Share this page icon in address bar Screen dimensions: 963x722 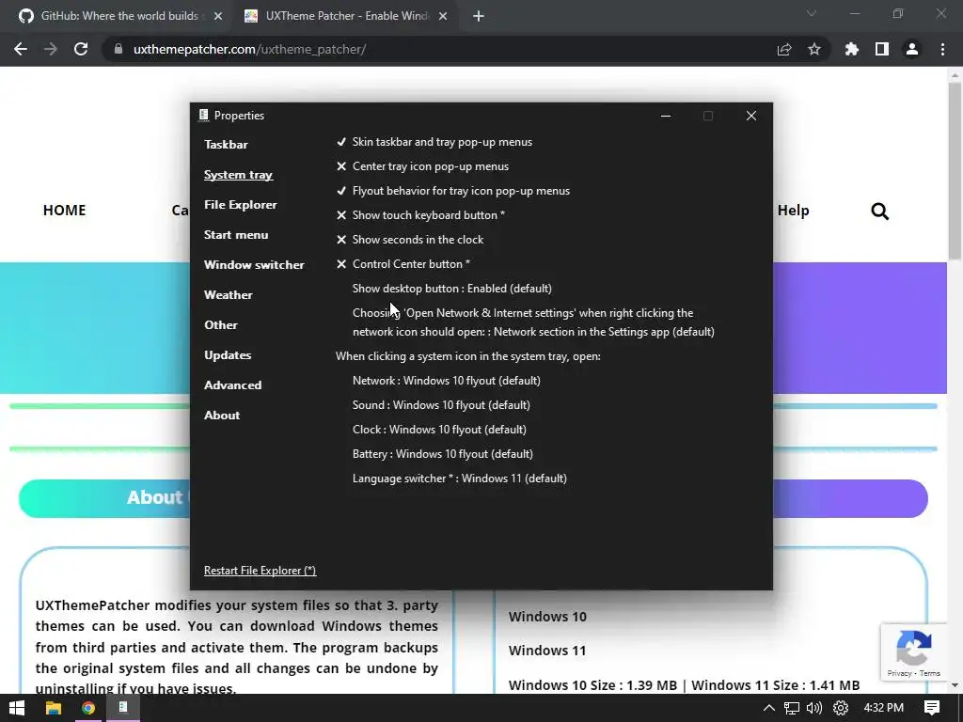[x=784, y=49]
